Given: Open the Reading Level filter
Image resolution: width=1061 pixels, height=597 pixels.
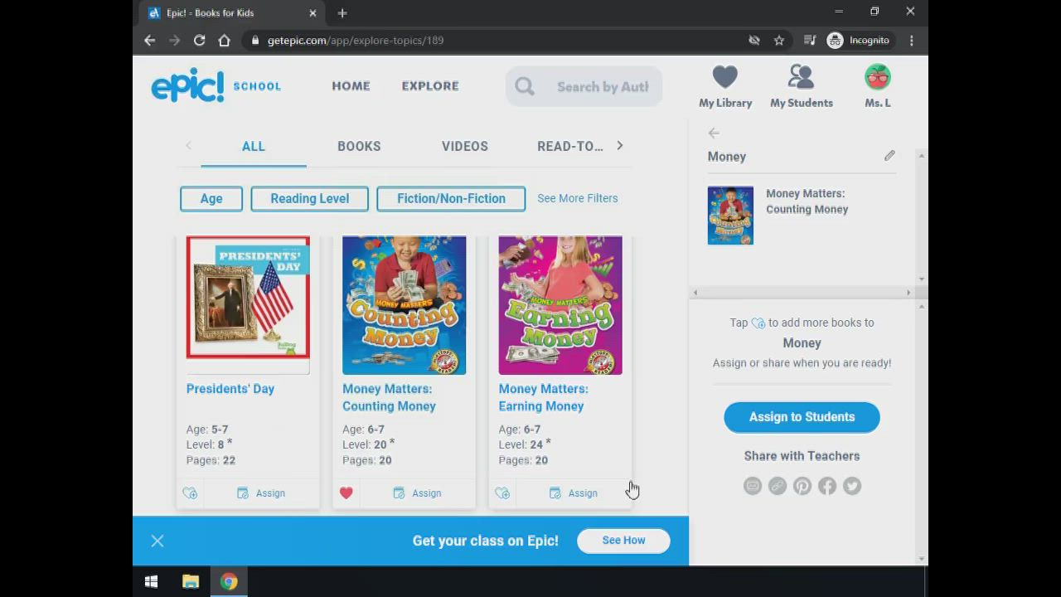Looking at the screenshot, I should point(309,199).
